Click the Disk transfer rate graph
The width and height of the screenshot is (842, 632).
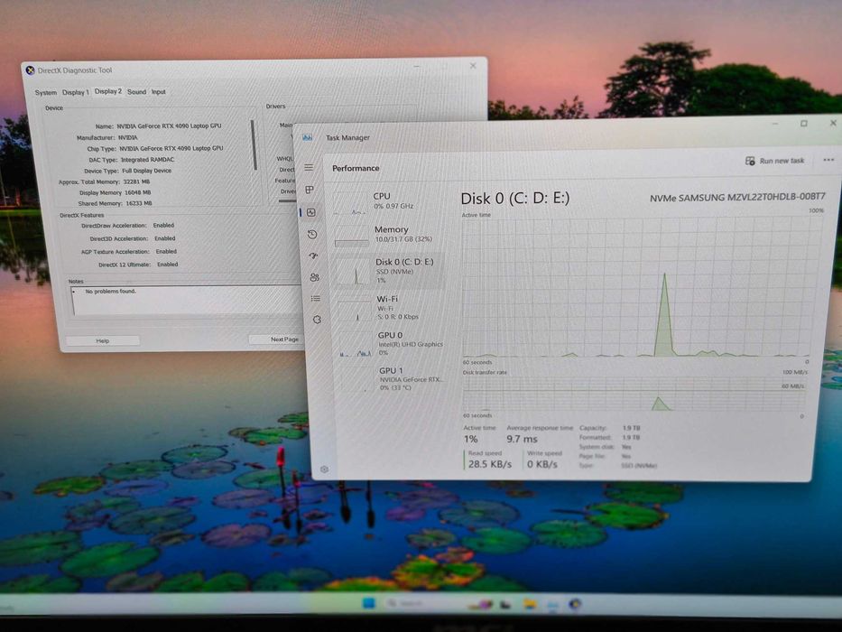[x=634, y=393]
